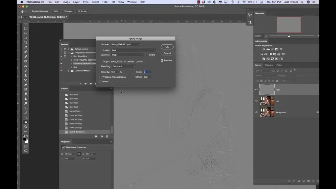Select the Eraser tool
This screenshot has height=189, width=336.
[x=26, y=85]
